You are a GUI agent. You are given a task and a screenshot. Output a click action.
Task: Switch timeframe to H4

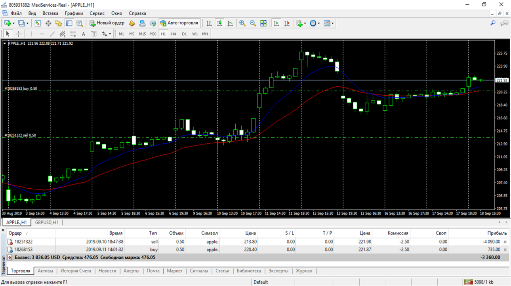tap(174, 34)
